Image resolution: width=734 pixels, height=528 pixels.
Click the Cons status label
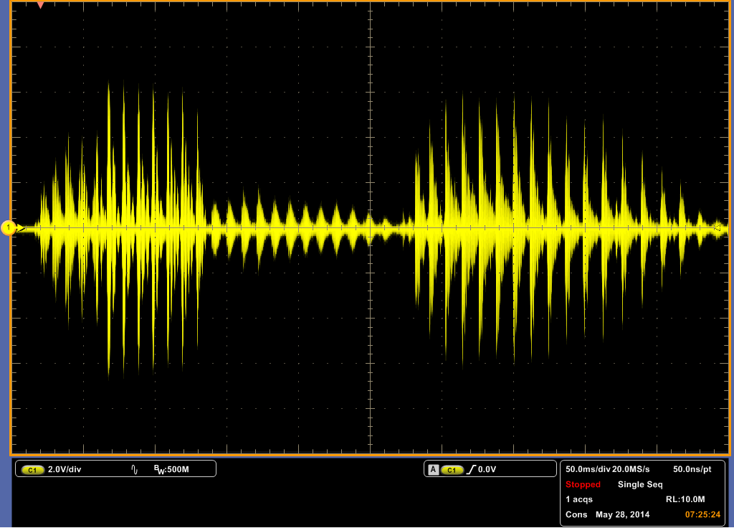[x=576, y=514]
